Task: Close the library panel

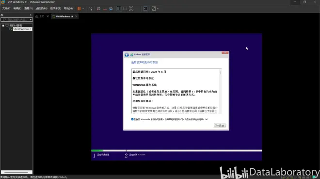Action: click(x=31, y=15)
